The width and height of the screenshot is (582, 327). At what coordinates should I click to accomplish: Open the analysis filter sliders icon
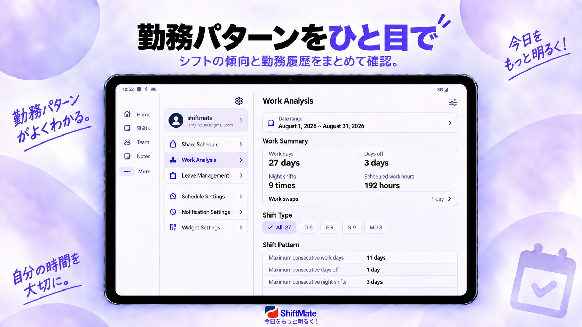[453, 102]
